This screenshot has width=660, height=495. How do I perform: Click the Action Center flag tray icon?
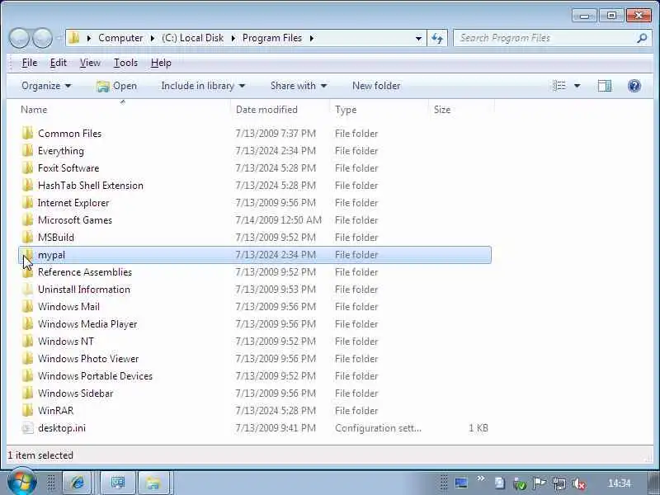(x=540, y=483)
